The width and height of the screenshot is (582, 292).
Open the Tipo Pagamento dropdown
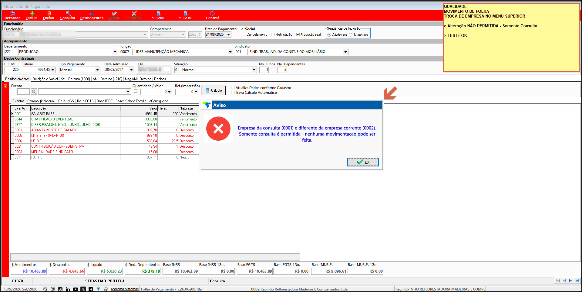click(x=97, y=70)
